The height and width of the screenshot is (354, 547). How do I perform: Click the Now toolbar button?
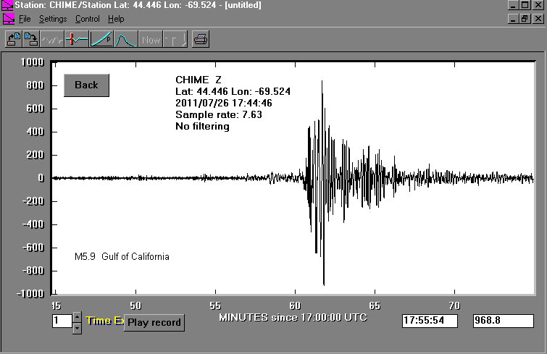(x=151, y=40)
